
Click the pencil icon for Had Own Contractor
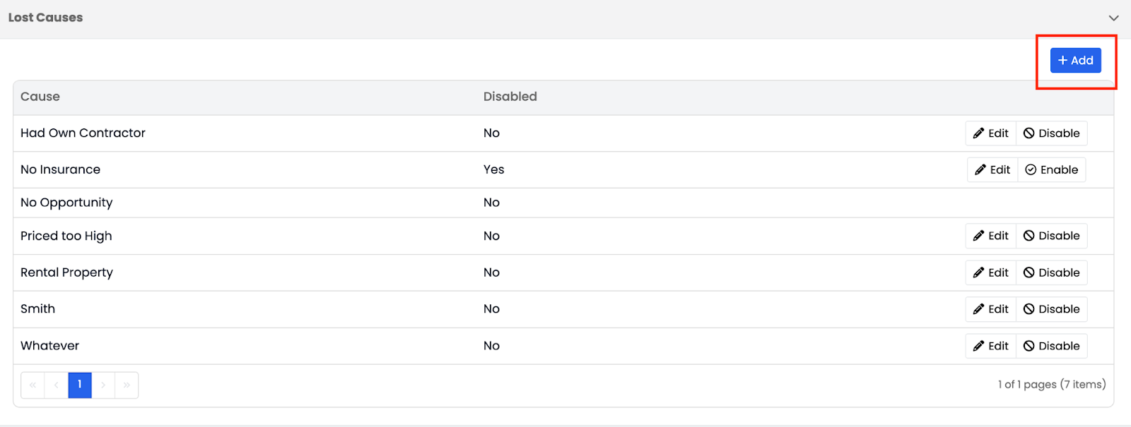pos(980,133)
